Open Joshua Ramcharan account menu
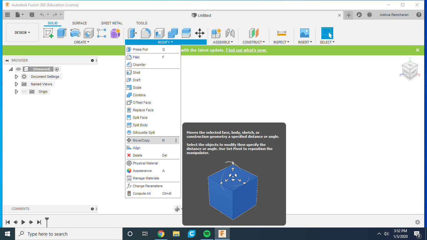This screenshot has width=427, height=240. tap(394, 15)
